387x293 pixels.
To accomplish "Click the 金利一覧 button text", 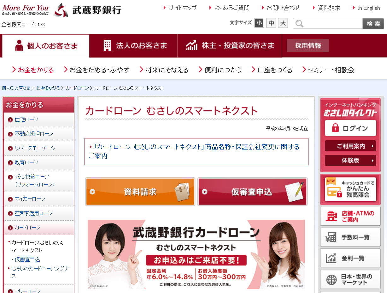I will 353,258.
